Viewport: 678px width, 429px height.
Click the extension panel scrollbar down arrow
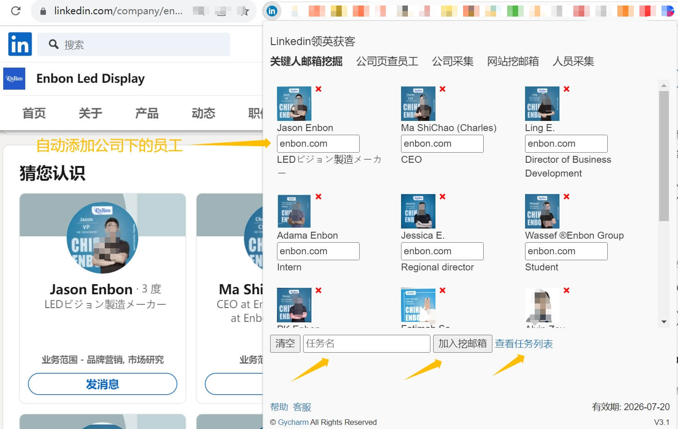click(x=664, y=322)
